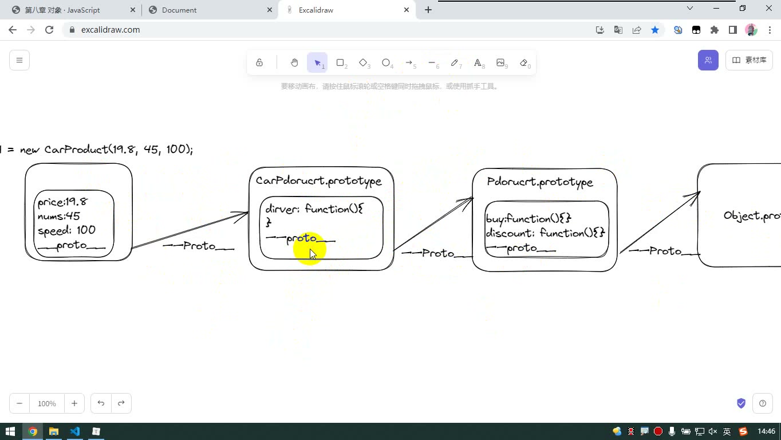Open a new browser tab
This screenshot has height=440, width=781.
(x=428, y=10)
